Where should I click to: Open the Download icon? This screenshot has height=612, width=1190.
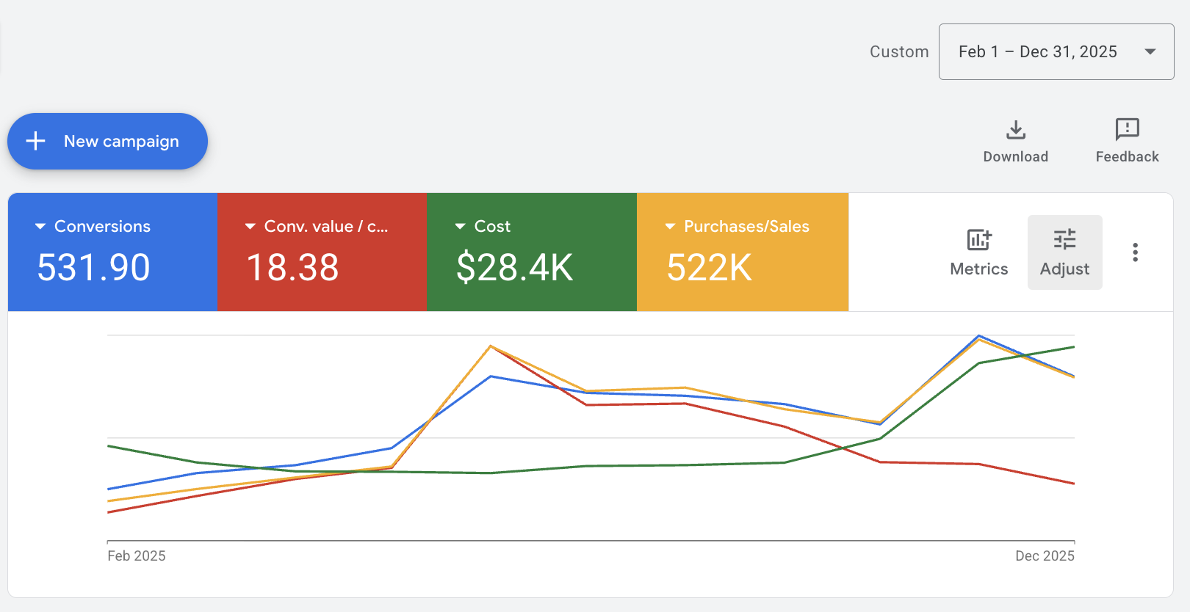point(1016,130)
